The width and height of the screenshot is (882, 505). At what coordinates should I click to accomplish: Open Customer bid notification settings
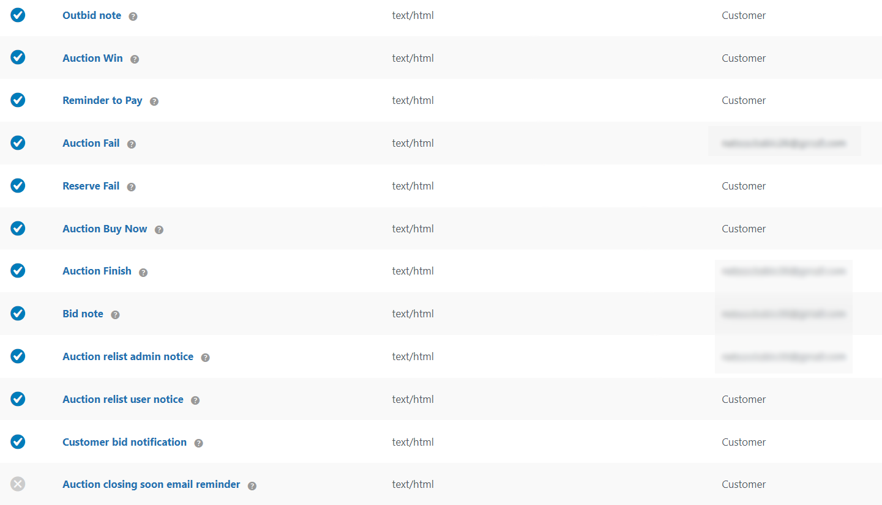pos(124,441)
